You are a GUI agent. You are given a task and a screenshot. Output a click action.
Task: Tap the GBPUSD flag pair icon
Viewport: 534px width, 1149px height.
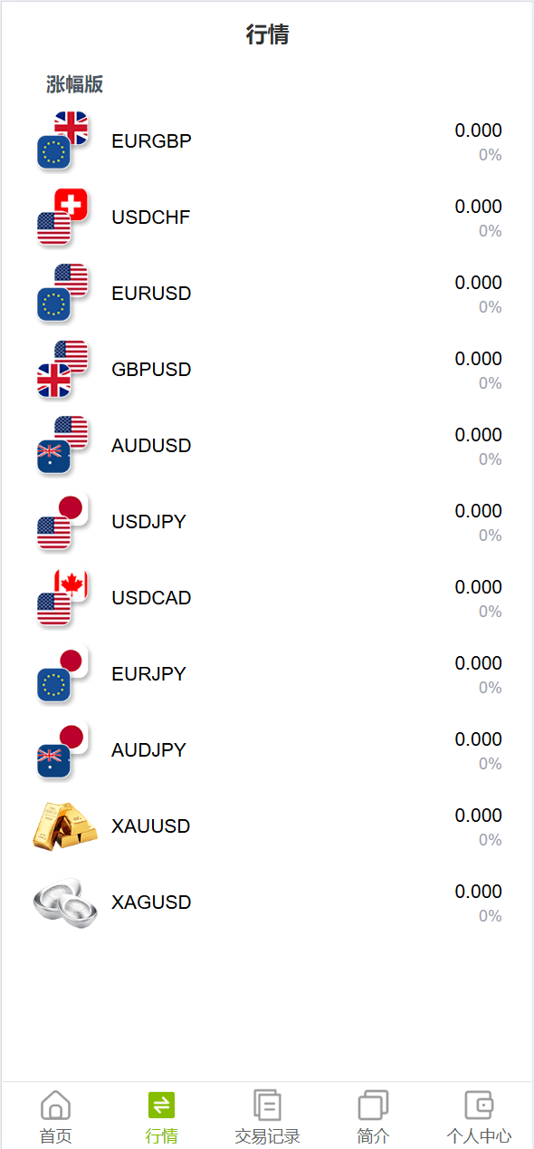click(x=63, y=370)
